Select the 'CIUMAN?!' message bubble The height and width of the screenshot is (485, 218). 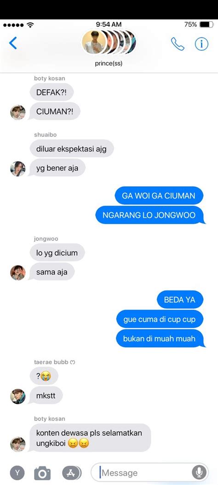pos(54,111)
